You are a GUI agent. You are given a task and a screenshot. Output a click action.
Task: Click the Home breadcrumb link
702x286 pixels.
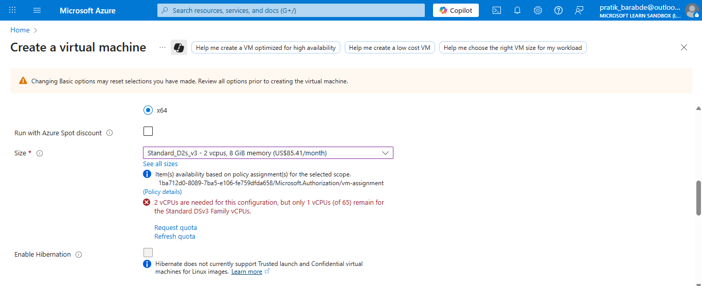coord(20,30)
